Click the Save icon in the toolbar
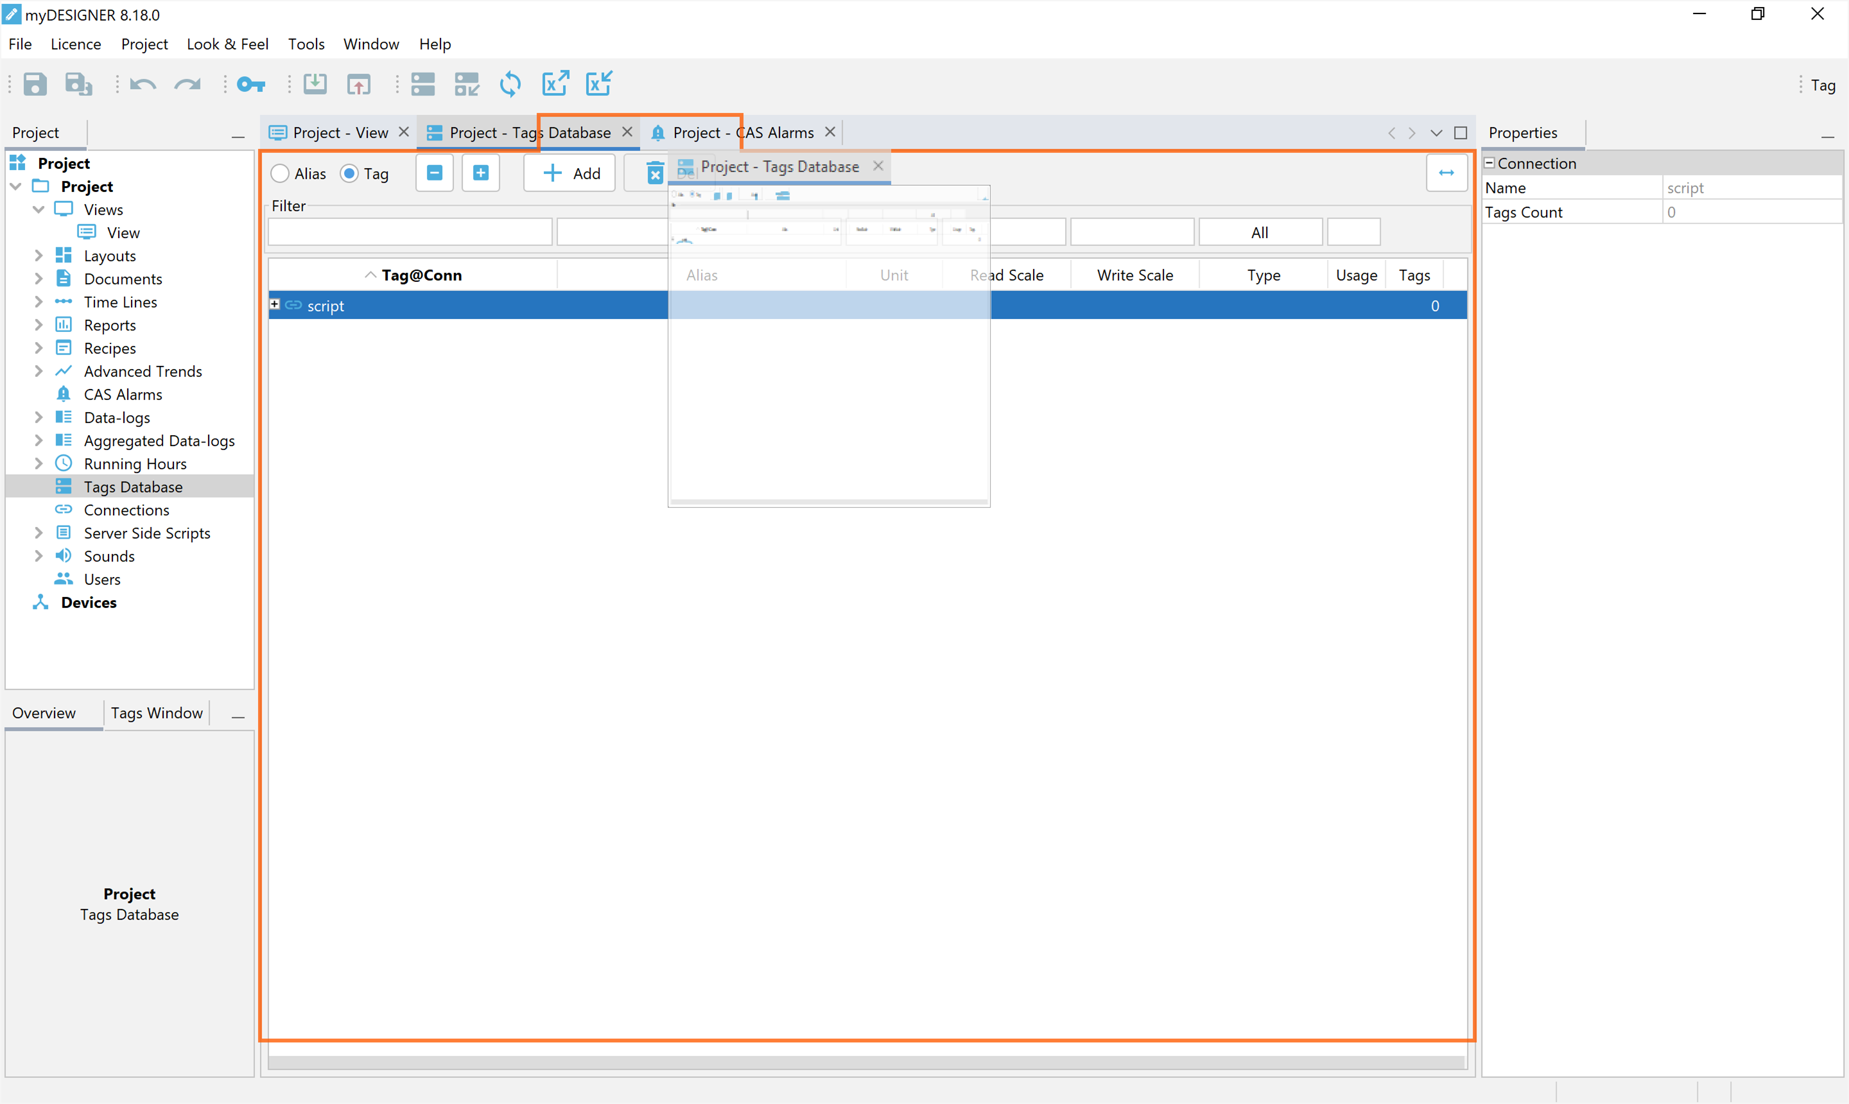 [x=35, y=84]
